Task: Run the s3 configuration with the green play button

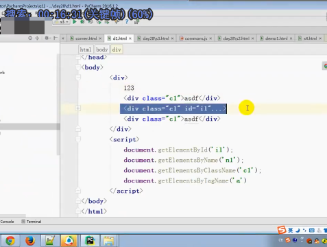Action: pyautogui.click(x=75, y=22)
